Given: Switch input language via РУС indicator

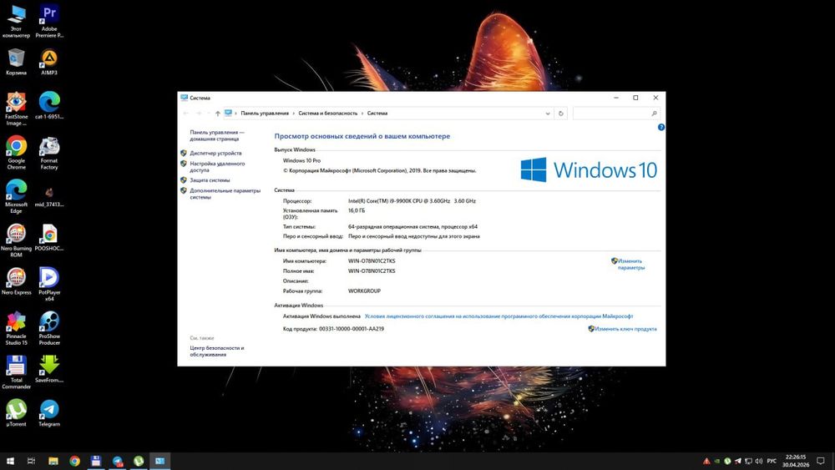Looking at the screenshot, I should [x=772, y=461].
